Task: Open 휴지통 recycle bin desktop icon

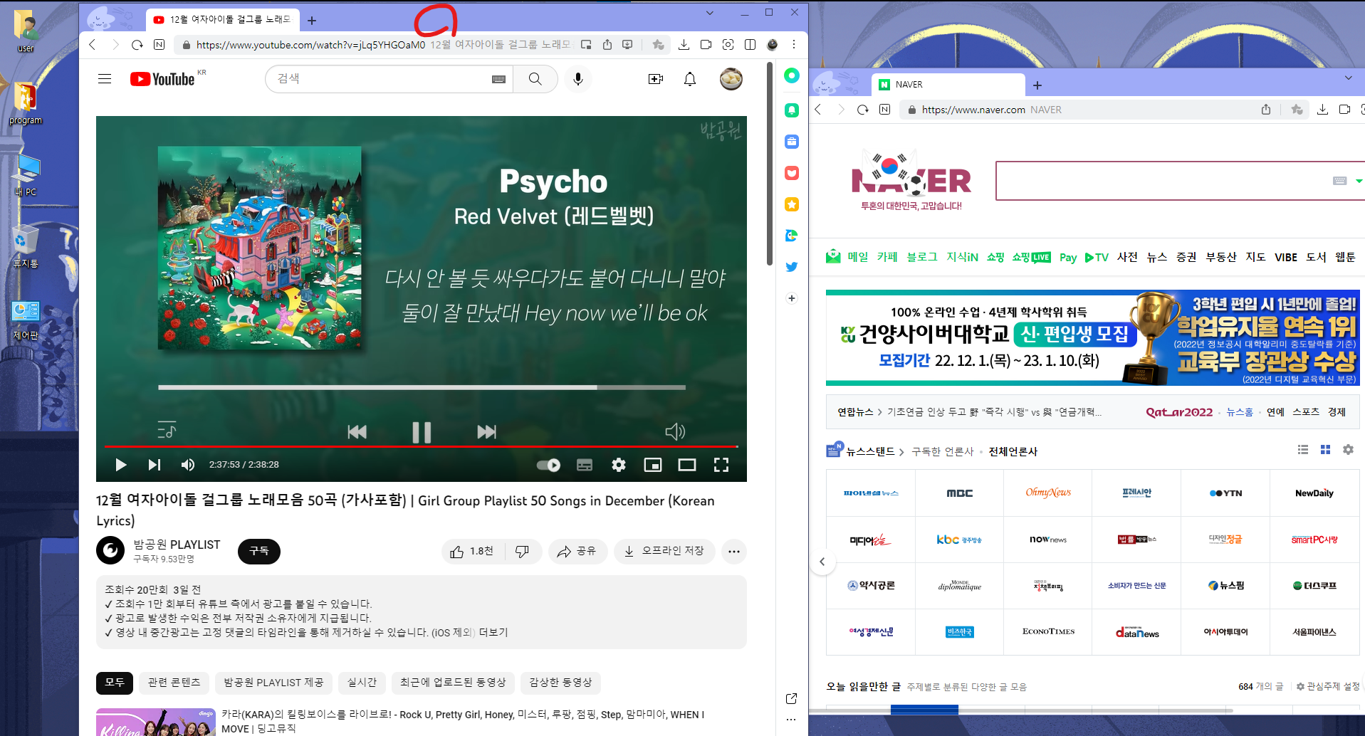Action: pos(26,246)
